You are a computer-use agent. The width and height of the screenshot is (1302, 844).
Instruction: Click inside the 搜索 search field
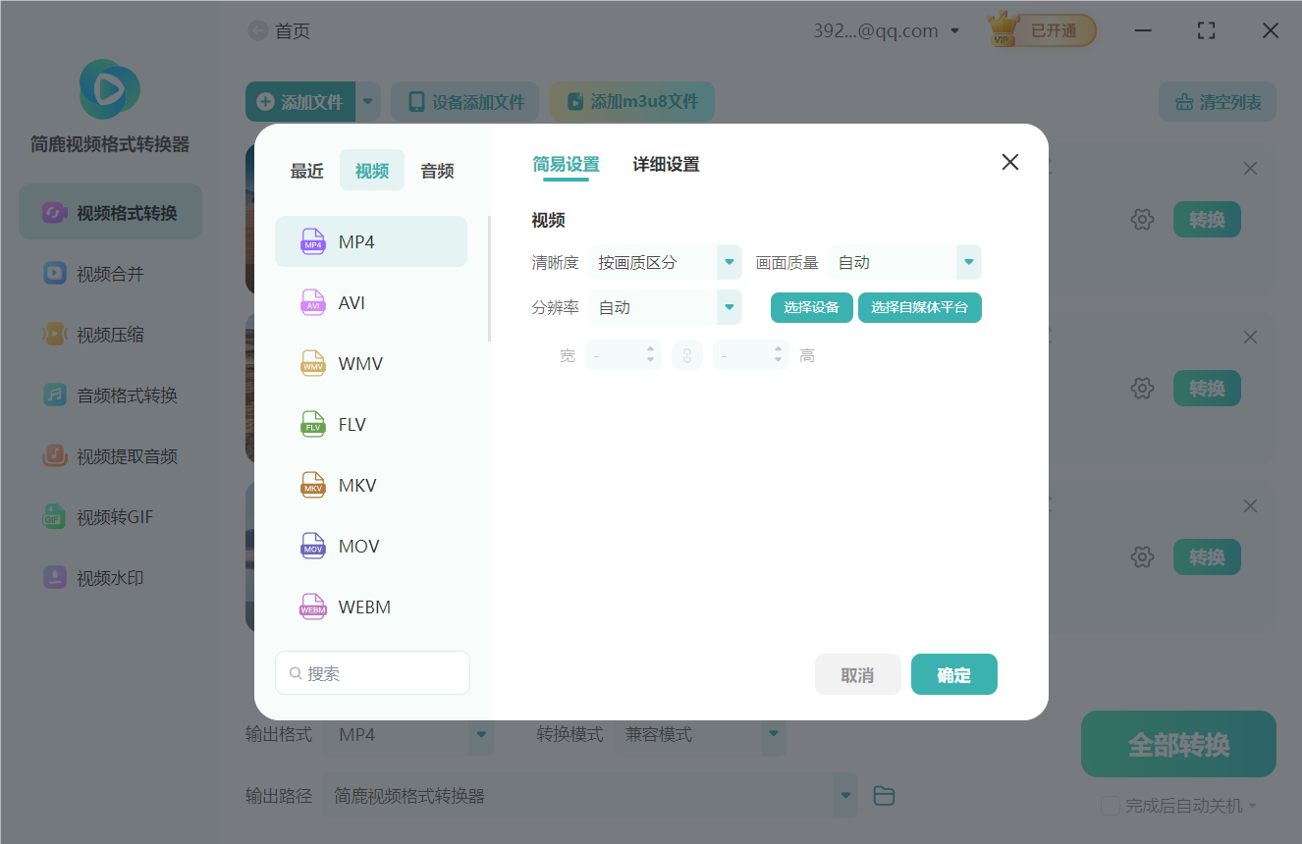click(372, 672)
